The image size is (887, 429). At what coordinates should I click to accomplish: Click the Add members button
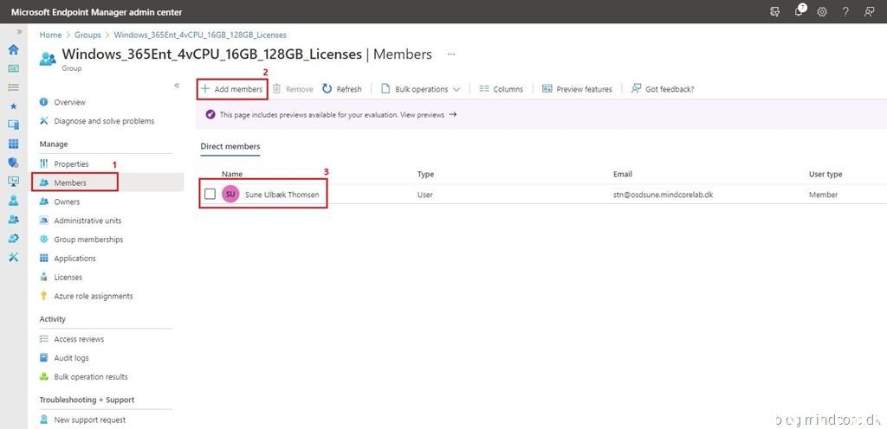(231, 89)
